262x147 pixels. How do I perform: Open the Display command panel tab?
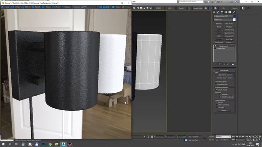pyautogui.click(x=230, y=12)
